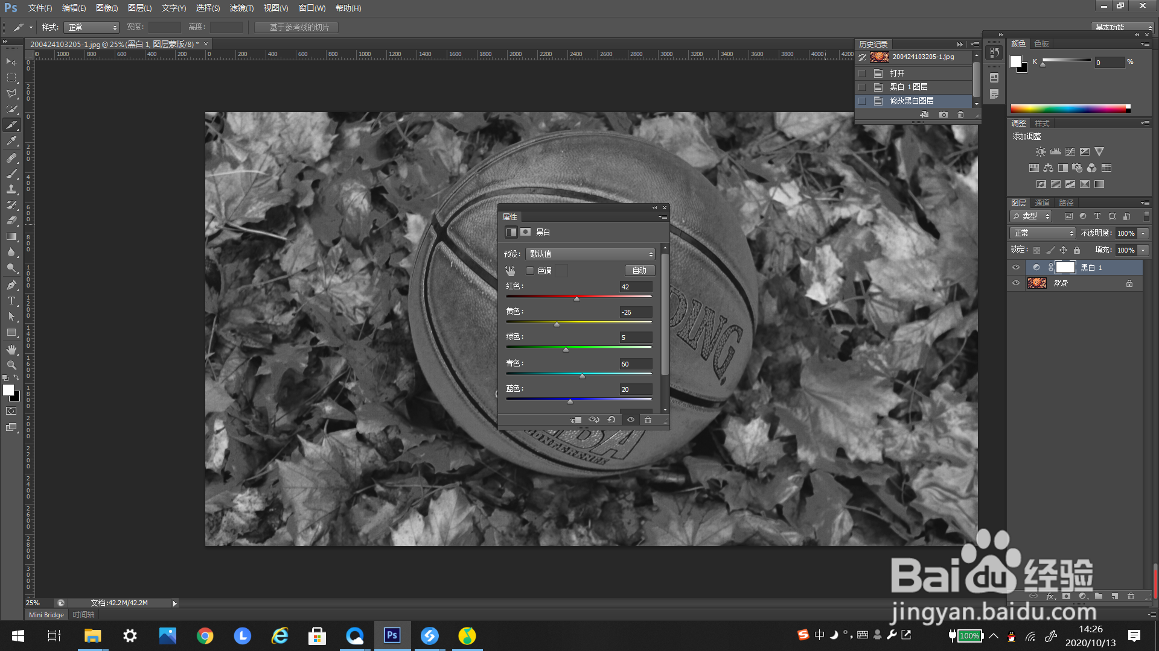
Task: Click reset adjustment icon in Properties panel
Action: click(611, 420)
